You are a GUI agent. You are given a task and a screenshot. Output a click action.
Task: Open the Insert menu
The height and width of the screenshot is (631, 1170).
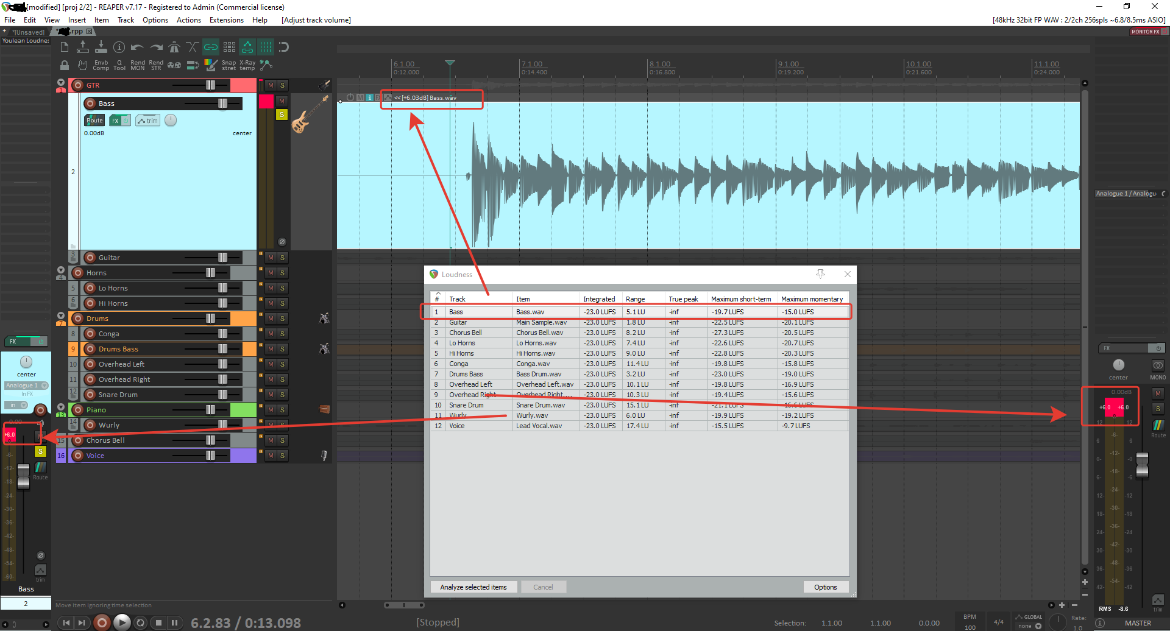(x=77, y=20)
